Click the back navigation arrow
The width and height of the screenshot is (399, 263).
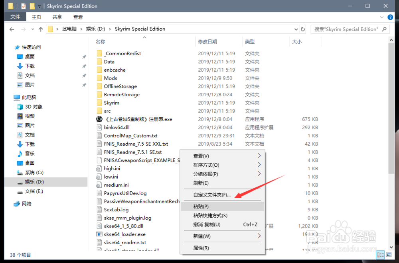(12, 29)
